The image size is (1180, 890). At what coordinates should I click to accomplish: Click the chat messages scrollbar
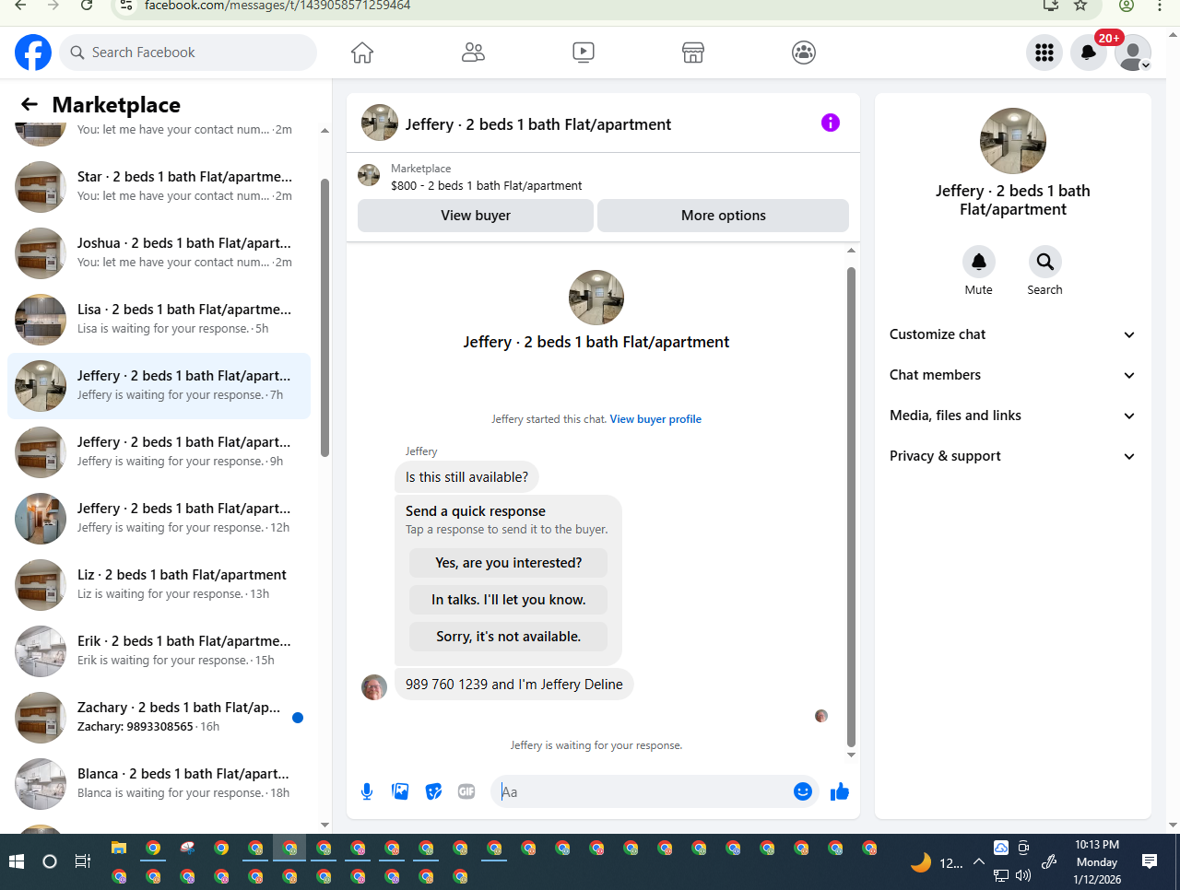click(851, 507)
